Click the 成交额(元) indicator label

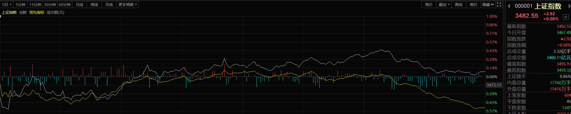pos(55,13)
